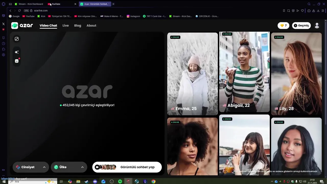Open Emma, 25 profile card
The width and height of the screenshot is (327, 184).
193,74
